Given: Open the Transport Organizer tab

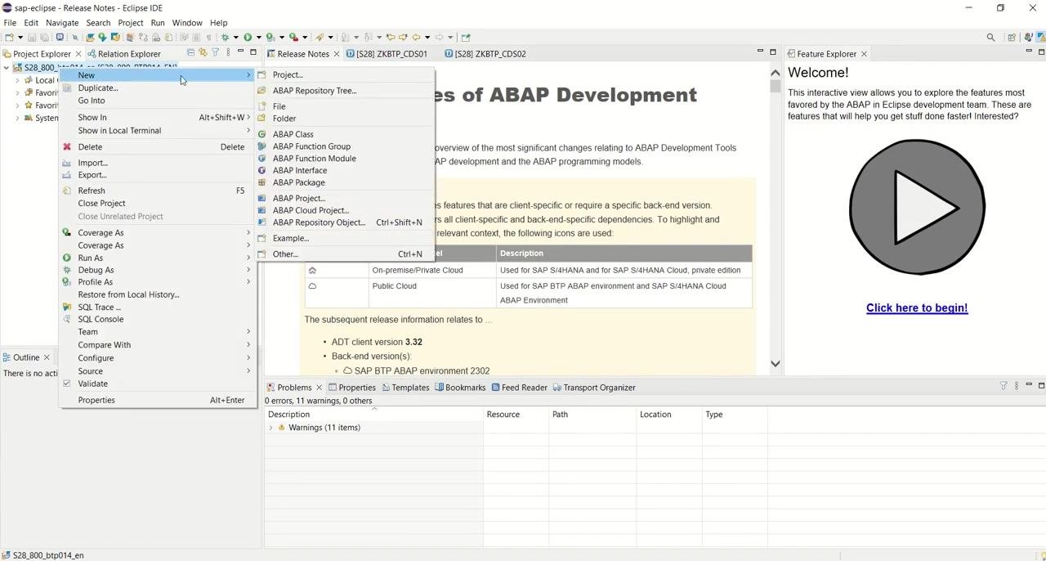Looking at the screenshot, I should point(594,388).
